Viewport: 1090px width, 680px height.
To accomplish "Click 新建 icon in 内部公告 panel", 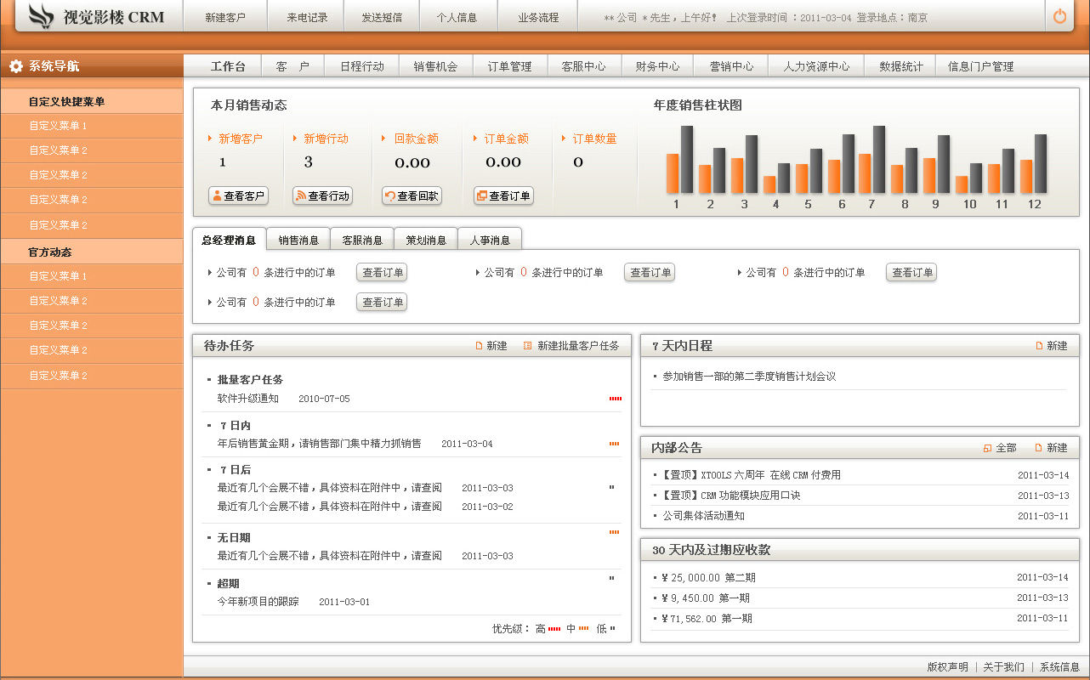I will pyautogui.click(x=1039, y=448).
